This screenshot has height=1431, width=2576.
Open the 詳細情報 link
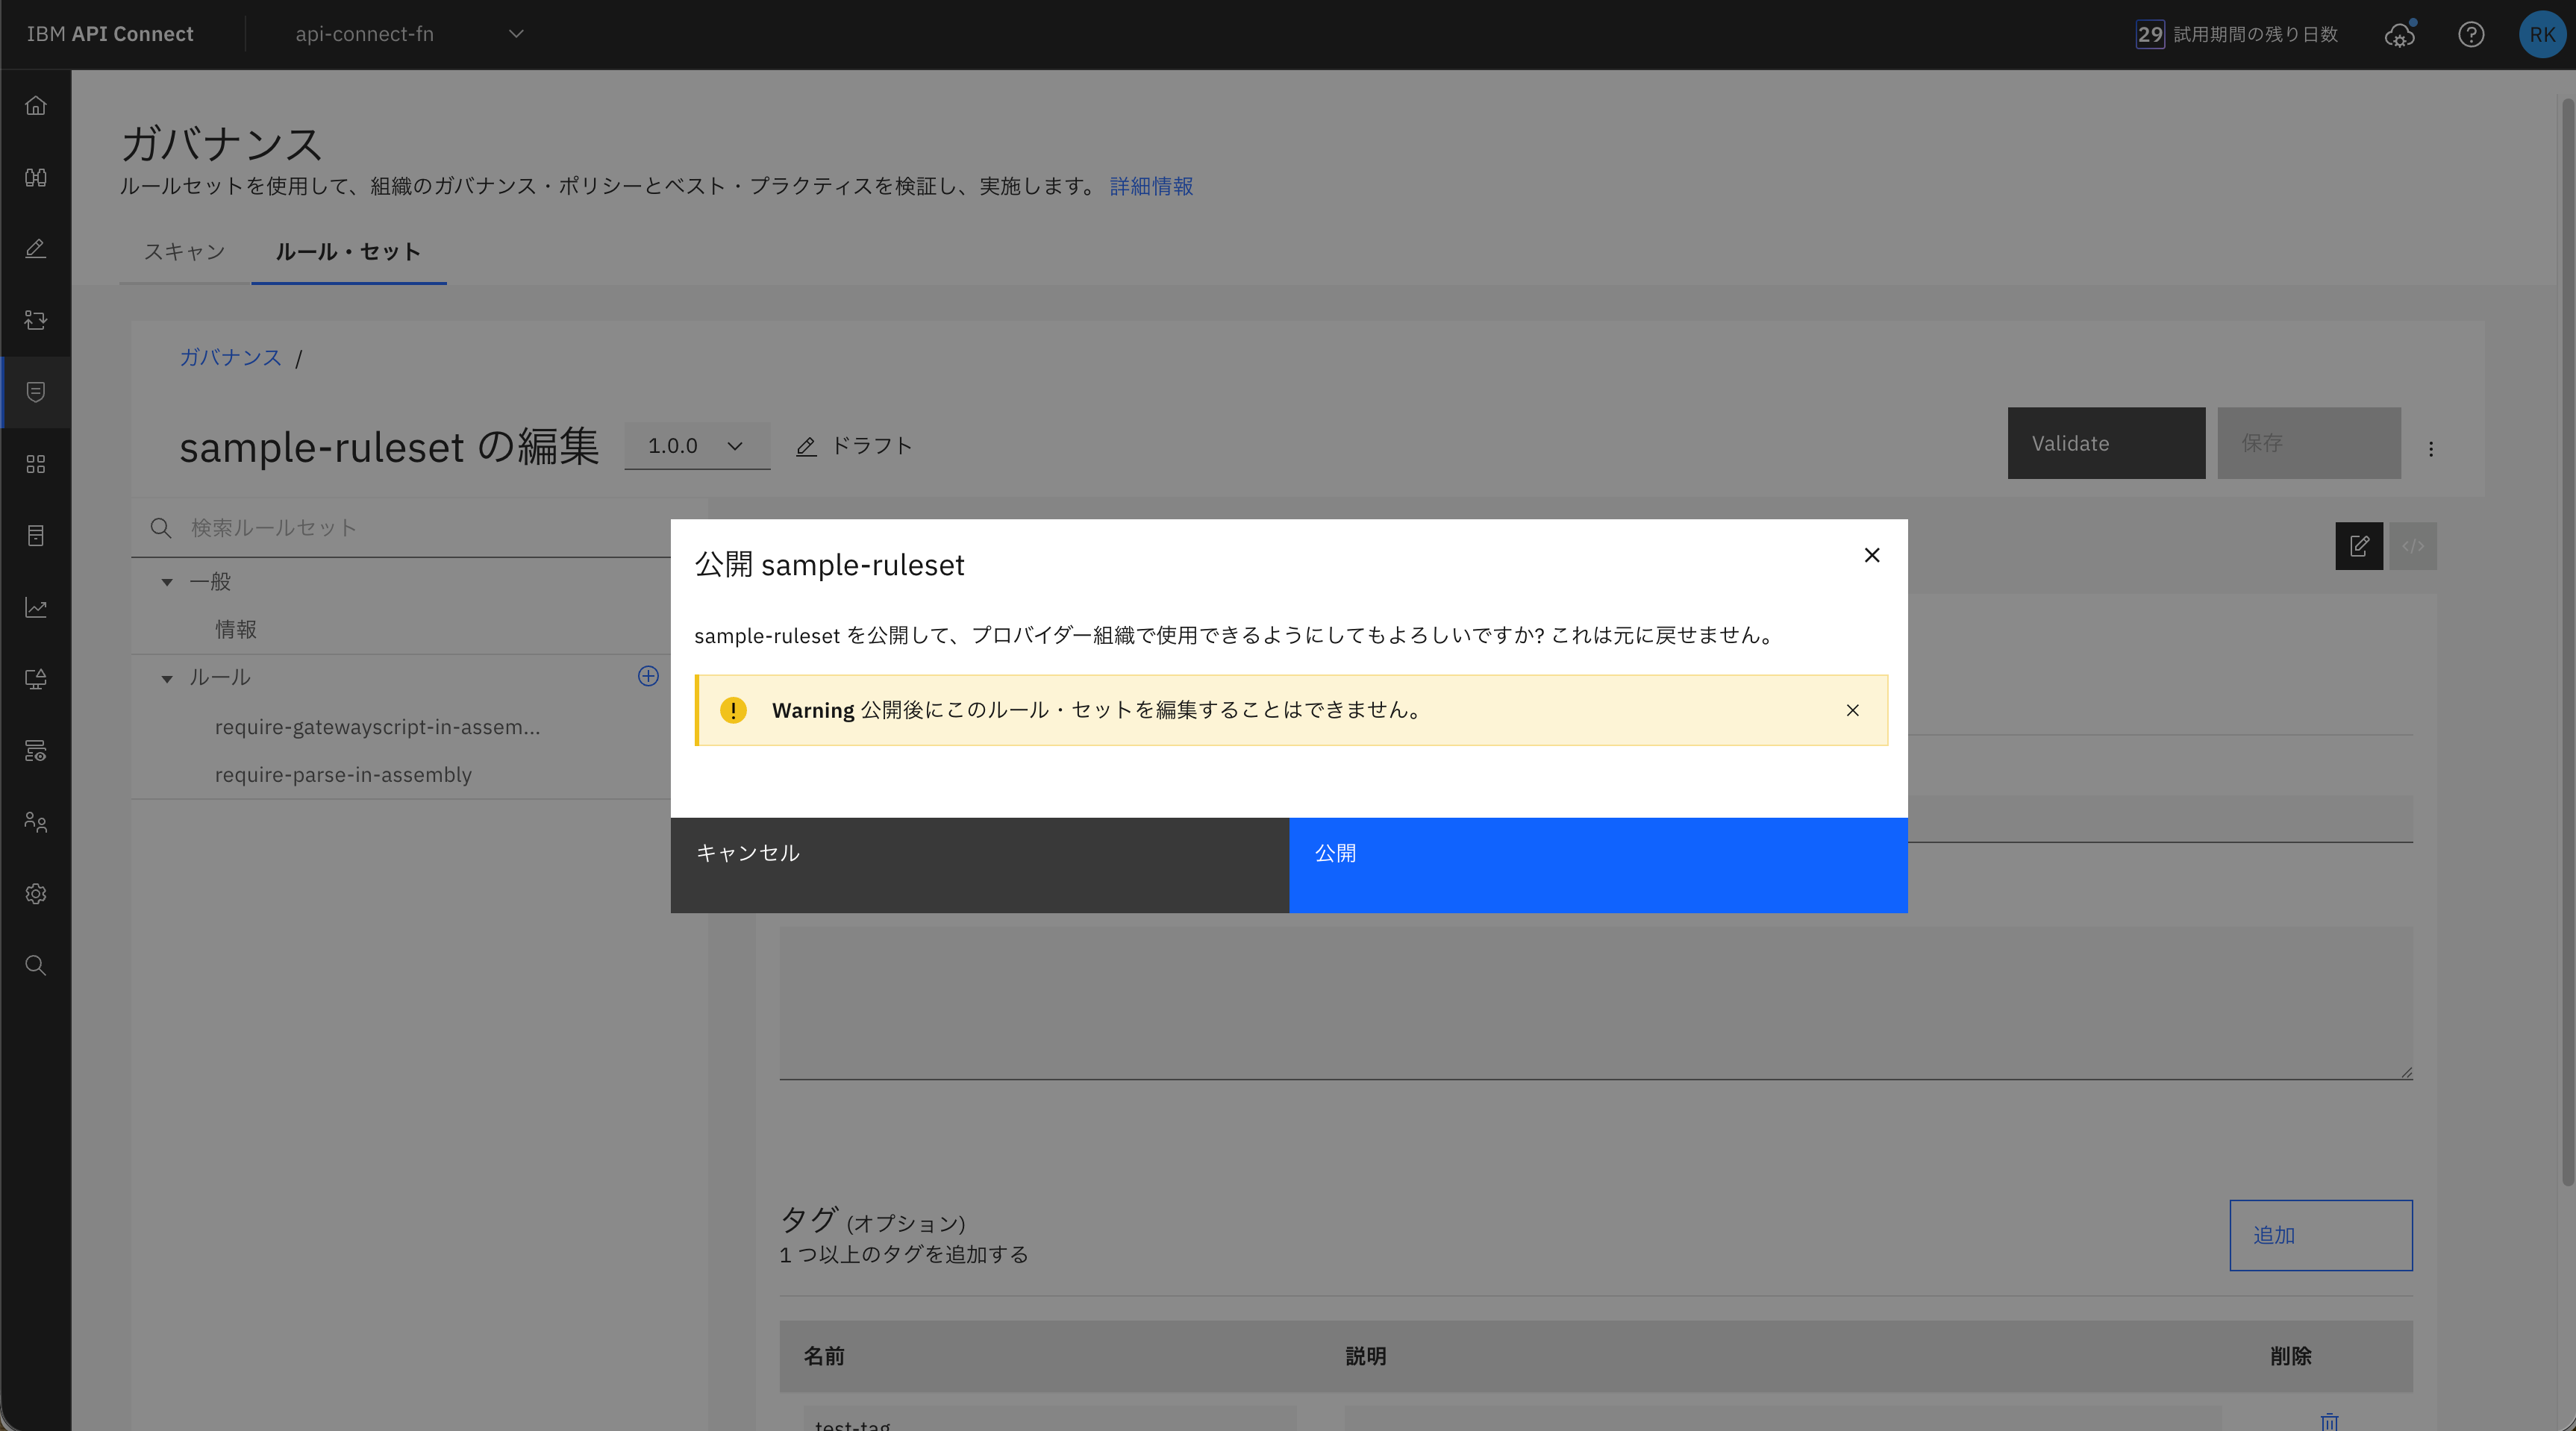pos(1151,186)
